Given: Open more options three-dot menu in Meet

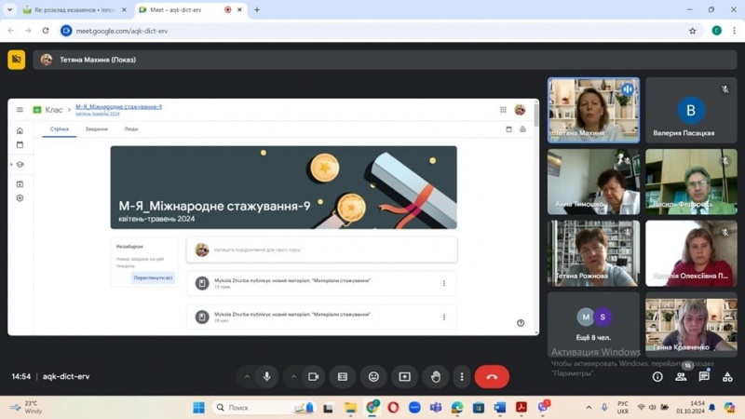Looking at the screenshot, I should click(x=462, y=376).
